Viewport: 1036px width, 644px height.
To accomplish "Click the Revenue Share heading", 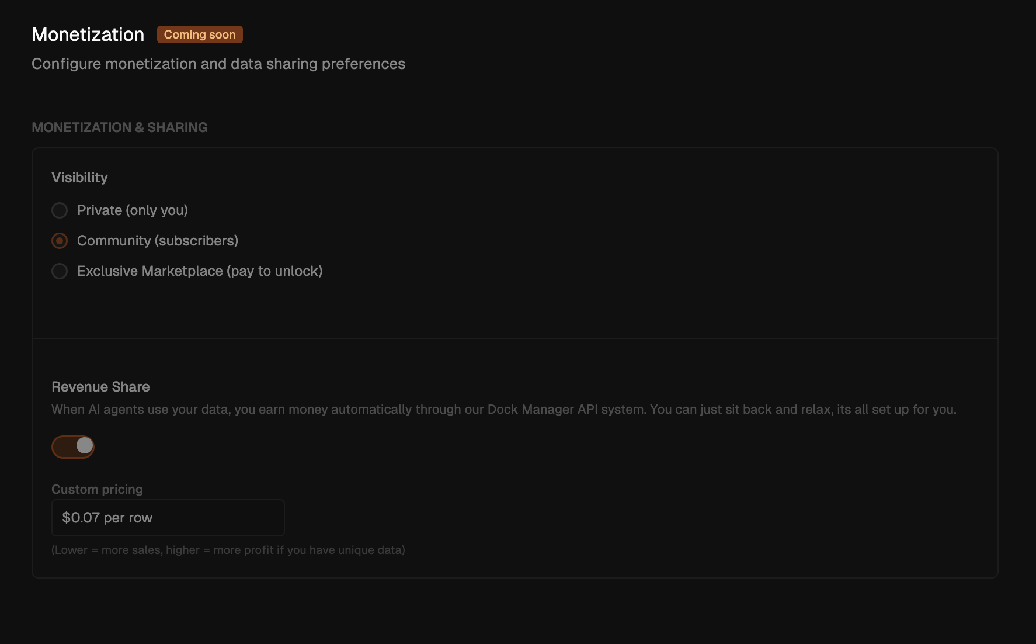I will [100, 387].
